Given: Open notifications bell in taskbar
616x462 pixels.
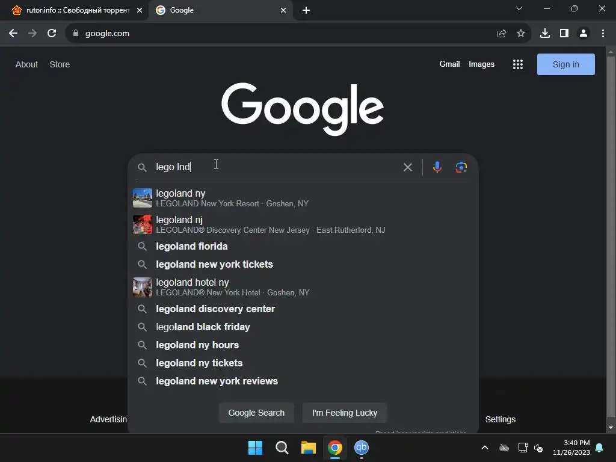Looking at the screenshot, I should [600, 448].
